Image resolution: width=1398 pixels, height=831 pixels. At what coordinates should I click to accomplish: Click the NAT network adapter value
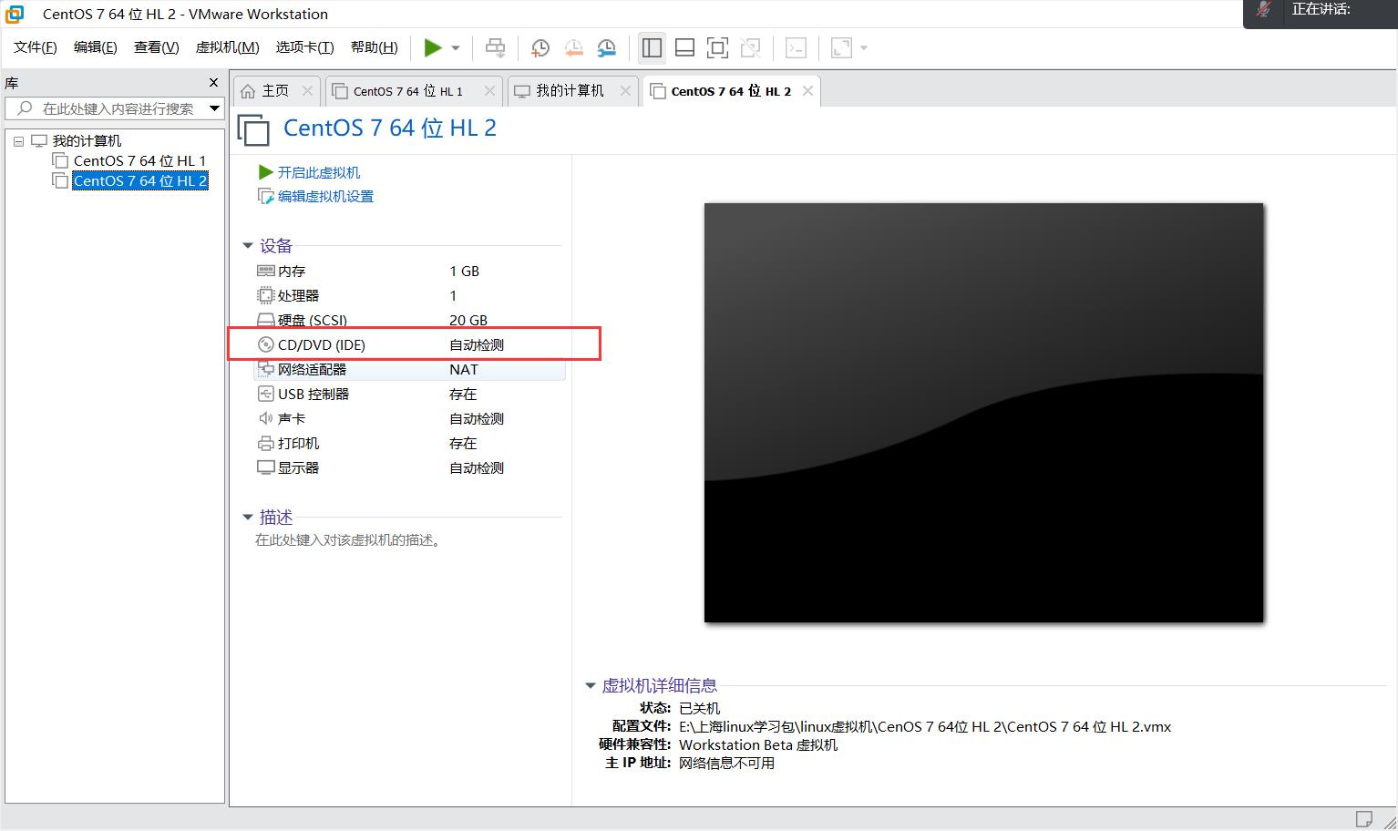(x=463, y=370)
